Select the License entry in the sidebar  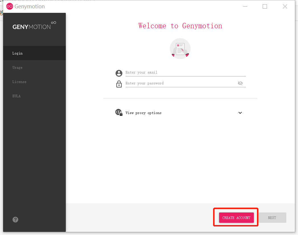(19, 82)
